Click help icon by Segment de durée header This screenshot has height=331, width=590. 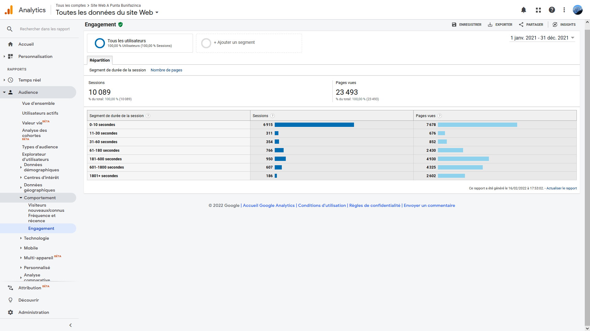148,116
